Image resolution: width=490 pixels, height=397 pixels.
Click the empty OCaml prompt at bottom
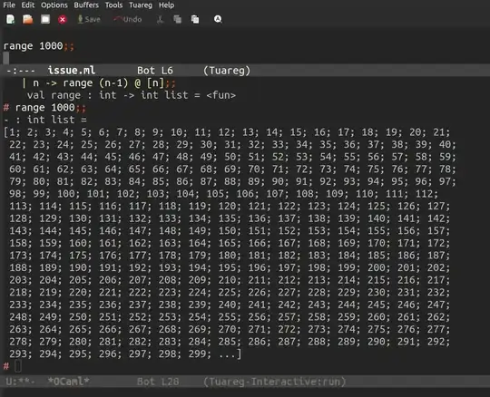(18, 366)
